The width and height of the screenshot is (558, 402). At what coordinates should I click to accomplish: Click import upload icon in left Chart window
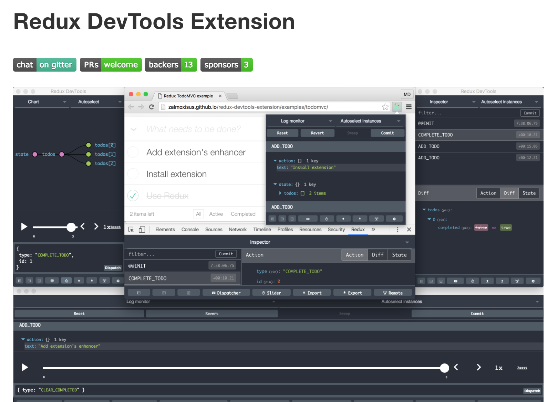pos(79,281)
